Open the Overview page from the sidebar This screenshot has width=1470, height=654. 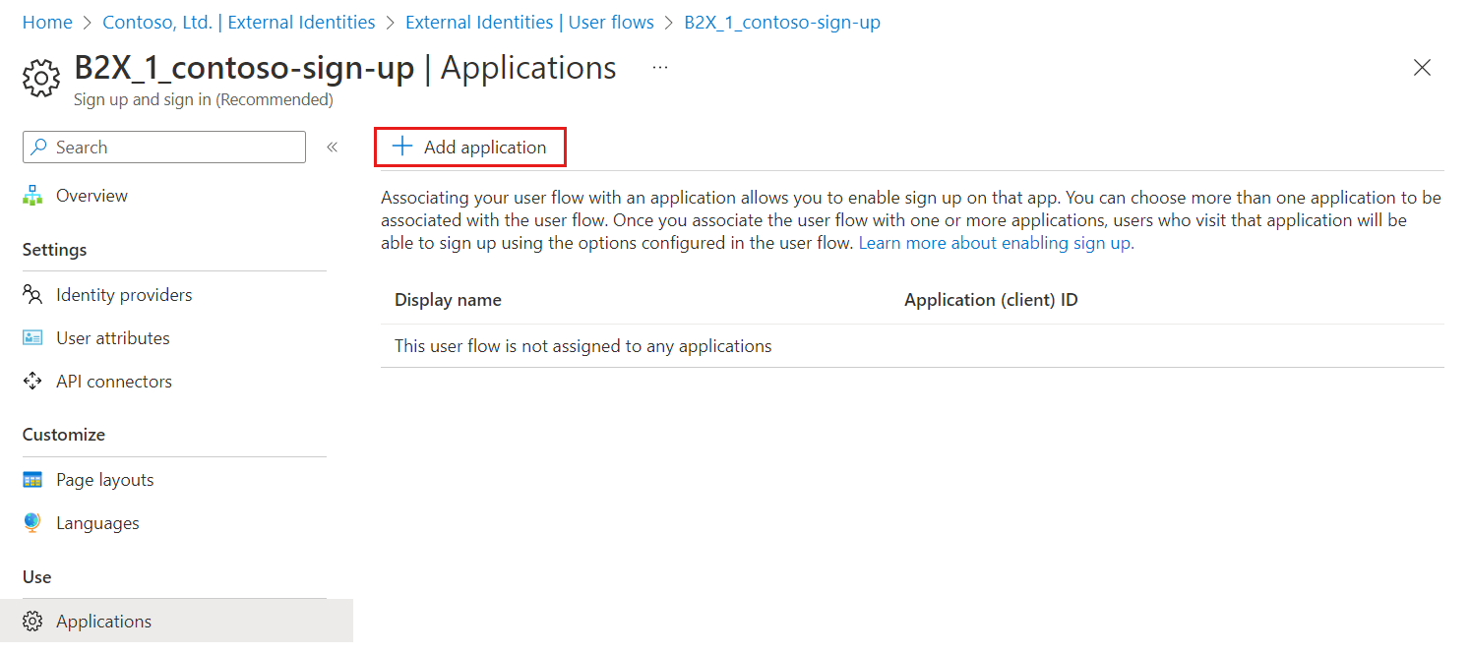[x=92, y=195]
